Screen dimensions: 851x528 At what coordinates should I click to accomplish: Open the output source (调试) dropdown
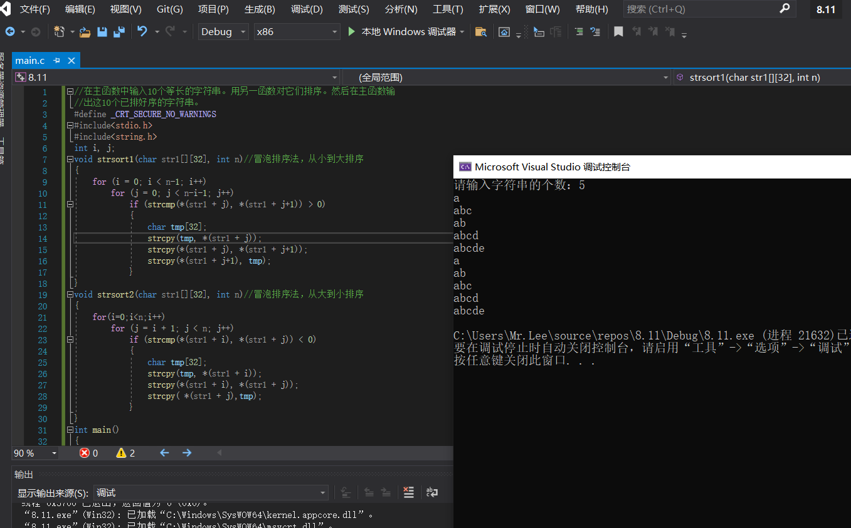211,493
